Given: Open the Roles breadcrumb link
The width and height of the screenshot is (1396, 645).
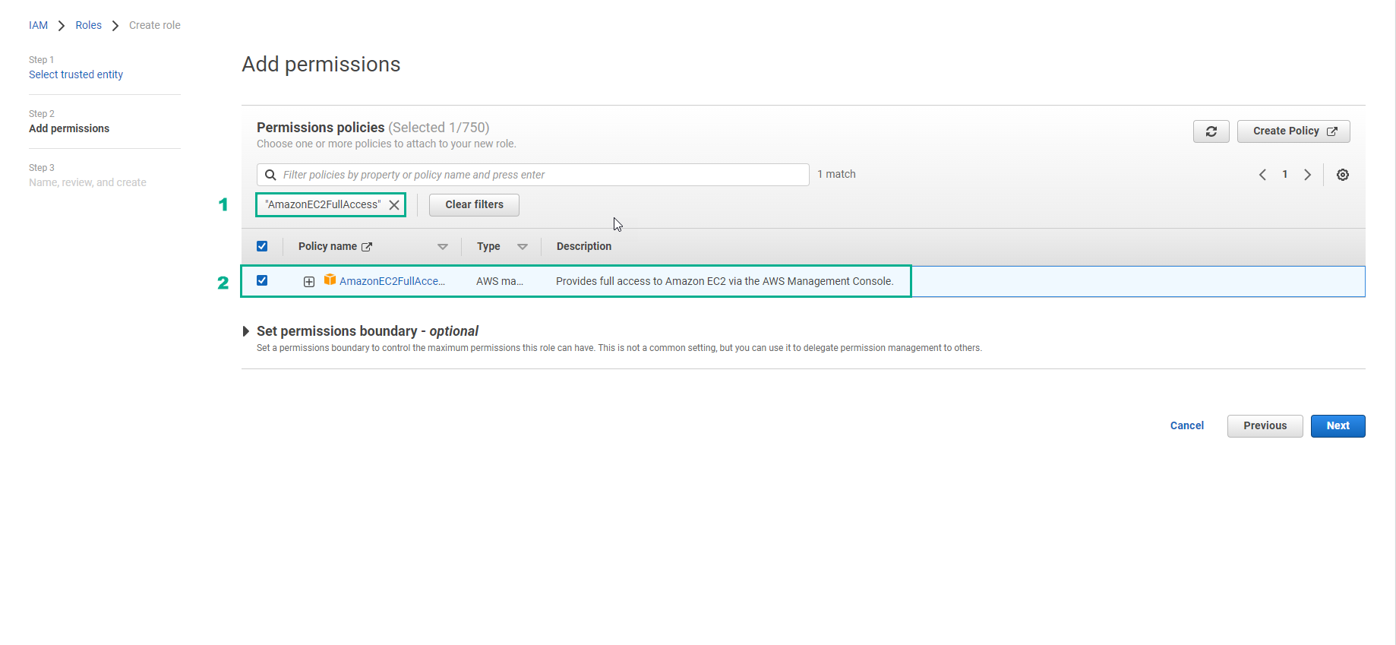Looking at the screenshot, I should point(88,25).
